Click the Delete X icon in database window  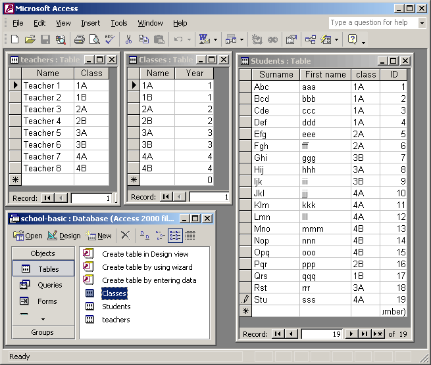(125, 235)
